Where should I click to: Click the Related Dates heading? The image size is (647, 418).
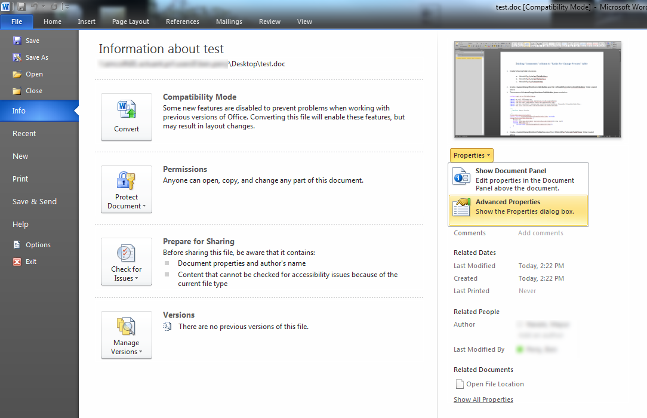pyautogui.click(x=475, y=253)
